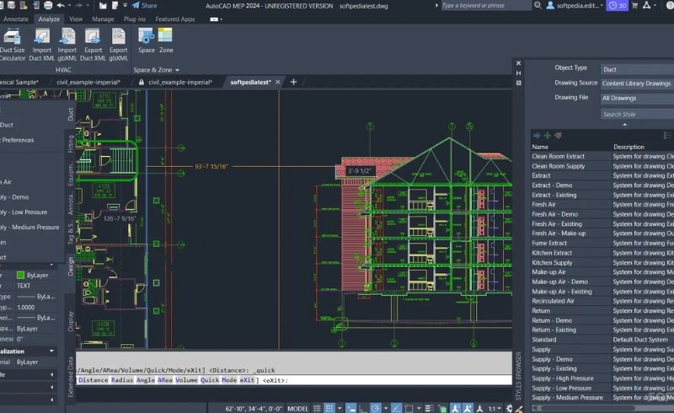Open the Drawing File dropdown showing All Drawings
This screenshot has height=413, width=674.
tap(637, 98)
